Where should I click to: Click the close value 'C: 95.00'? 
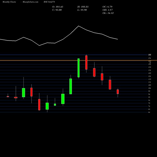pos(57,10)
